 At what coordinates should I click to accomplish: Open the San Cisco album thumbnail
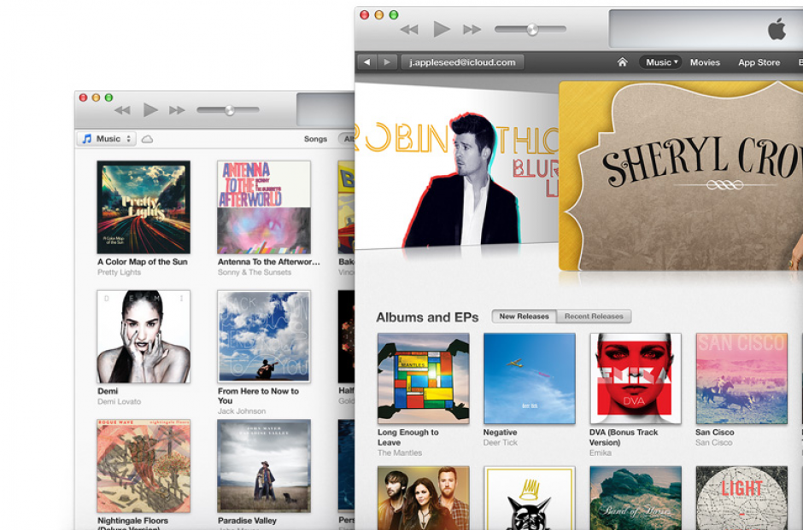coord(740,377)
